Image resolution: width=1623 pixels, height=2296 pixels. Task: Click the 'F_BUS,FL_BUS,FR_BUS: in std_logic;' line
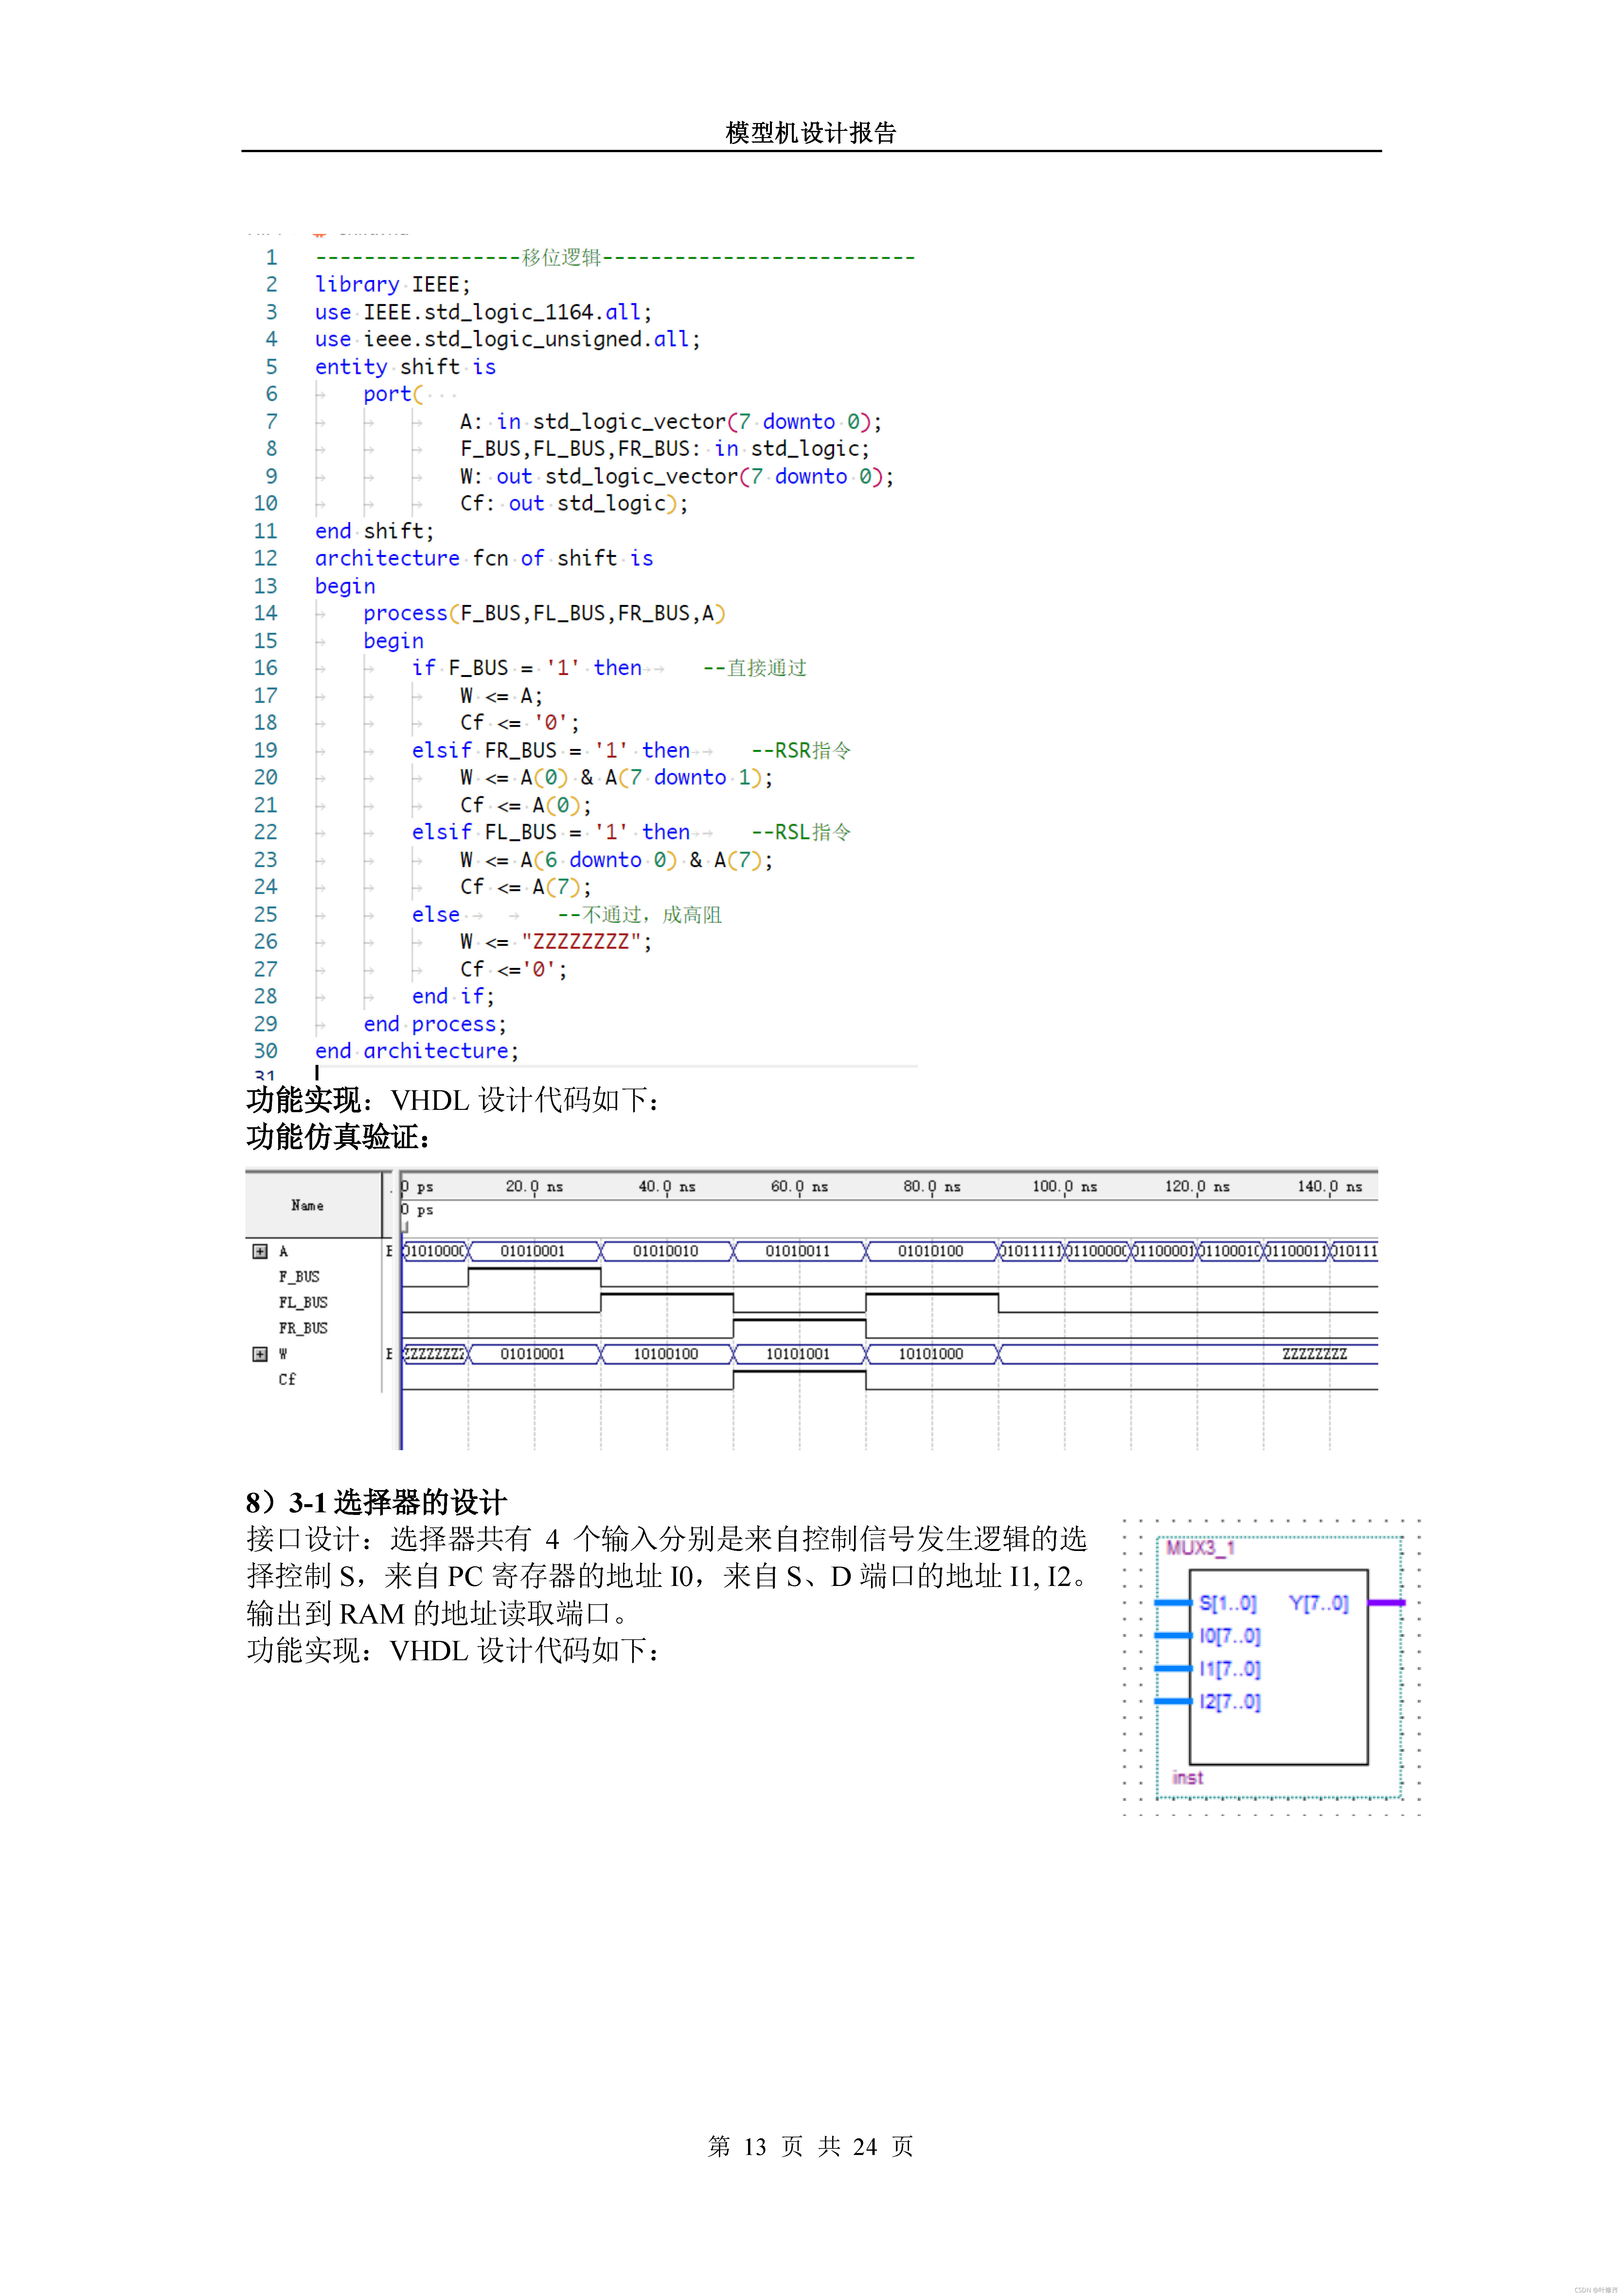pos(665,449)
